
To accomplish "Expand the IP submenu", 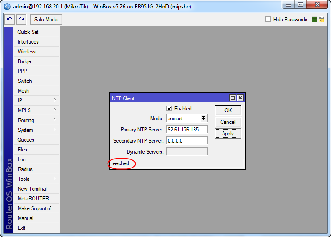I will [36, 101].
